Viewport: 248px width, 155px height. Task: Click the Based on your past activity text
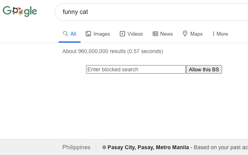pos(221,147)
